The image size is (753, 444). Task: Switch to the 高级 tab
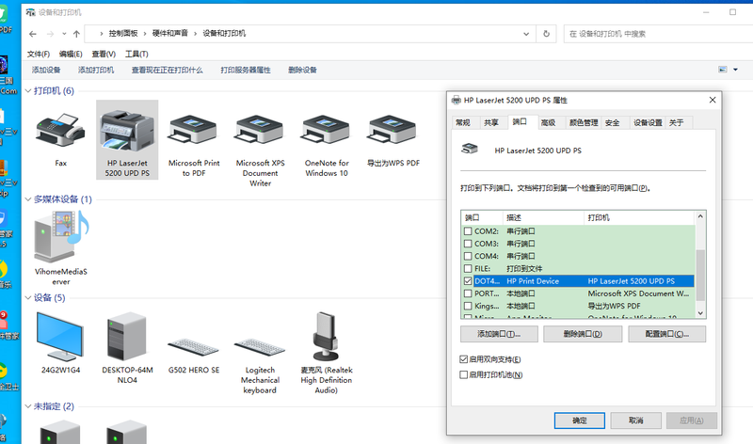[548, 122]
